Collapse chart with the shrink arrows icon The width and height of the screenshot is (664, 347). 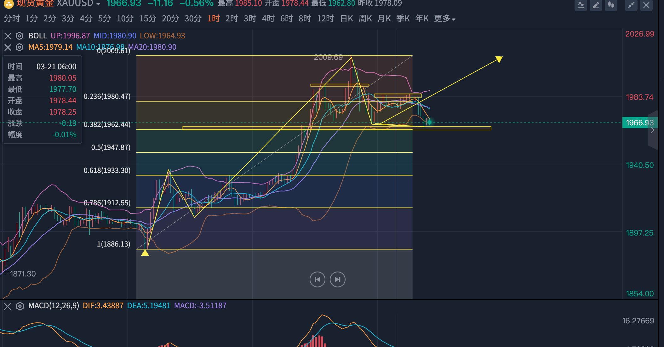[x=631, y=5]
